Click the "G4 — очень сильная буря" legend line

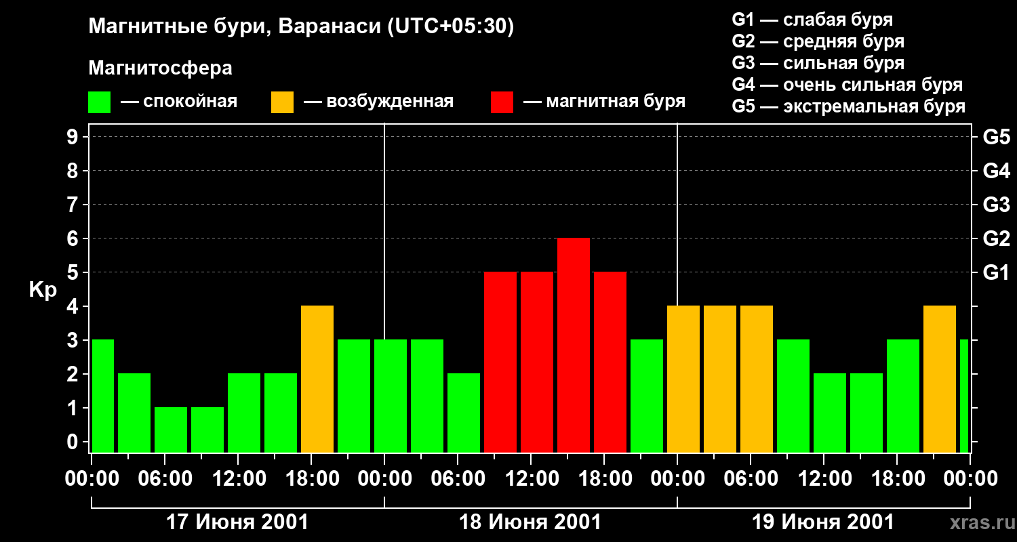pyautogui.click(x=847, y=85)
